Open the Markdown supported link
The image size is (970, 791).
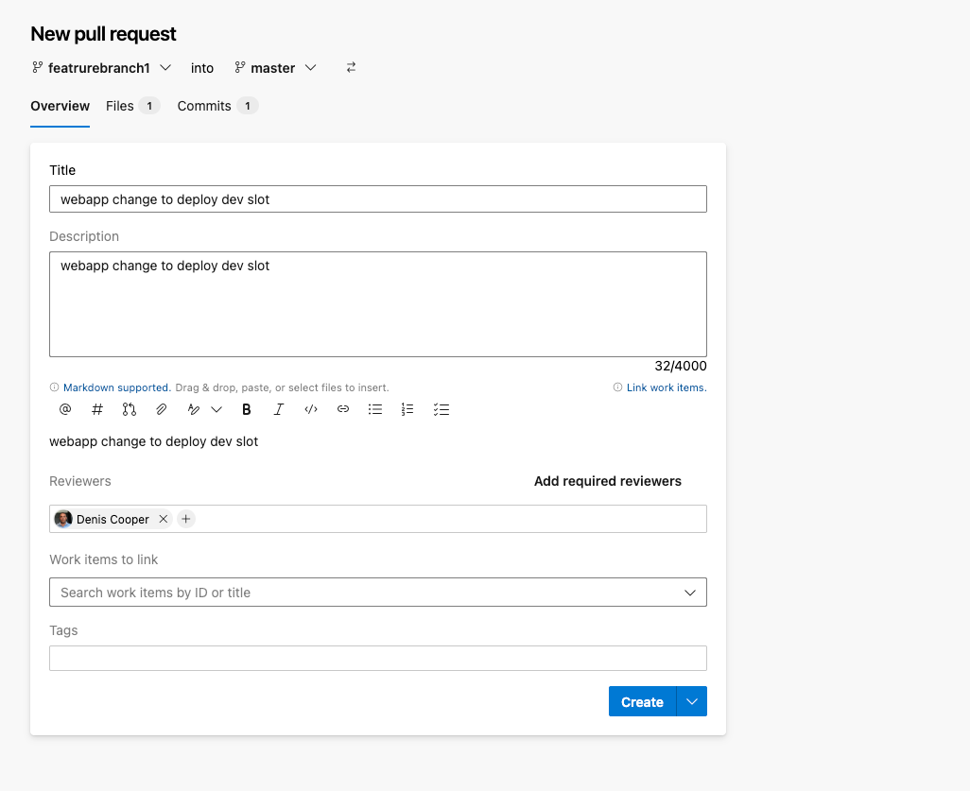click(x=117, y=387)
